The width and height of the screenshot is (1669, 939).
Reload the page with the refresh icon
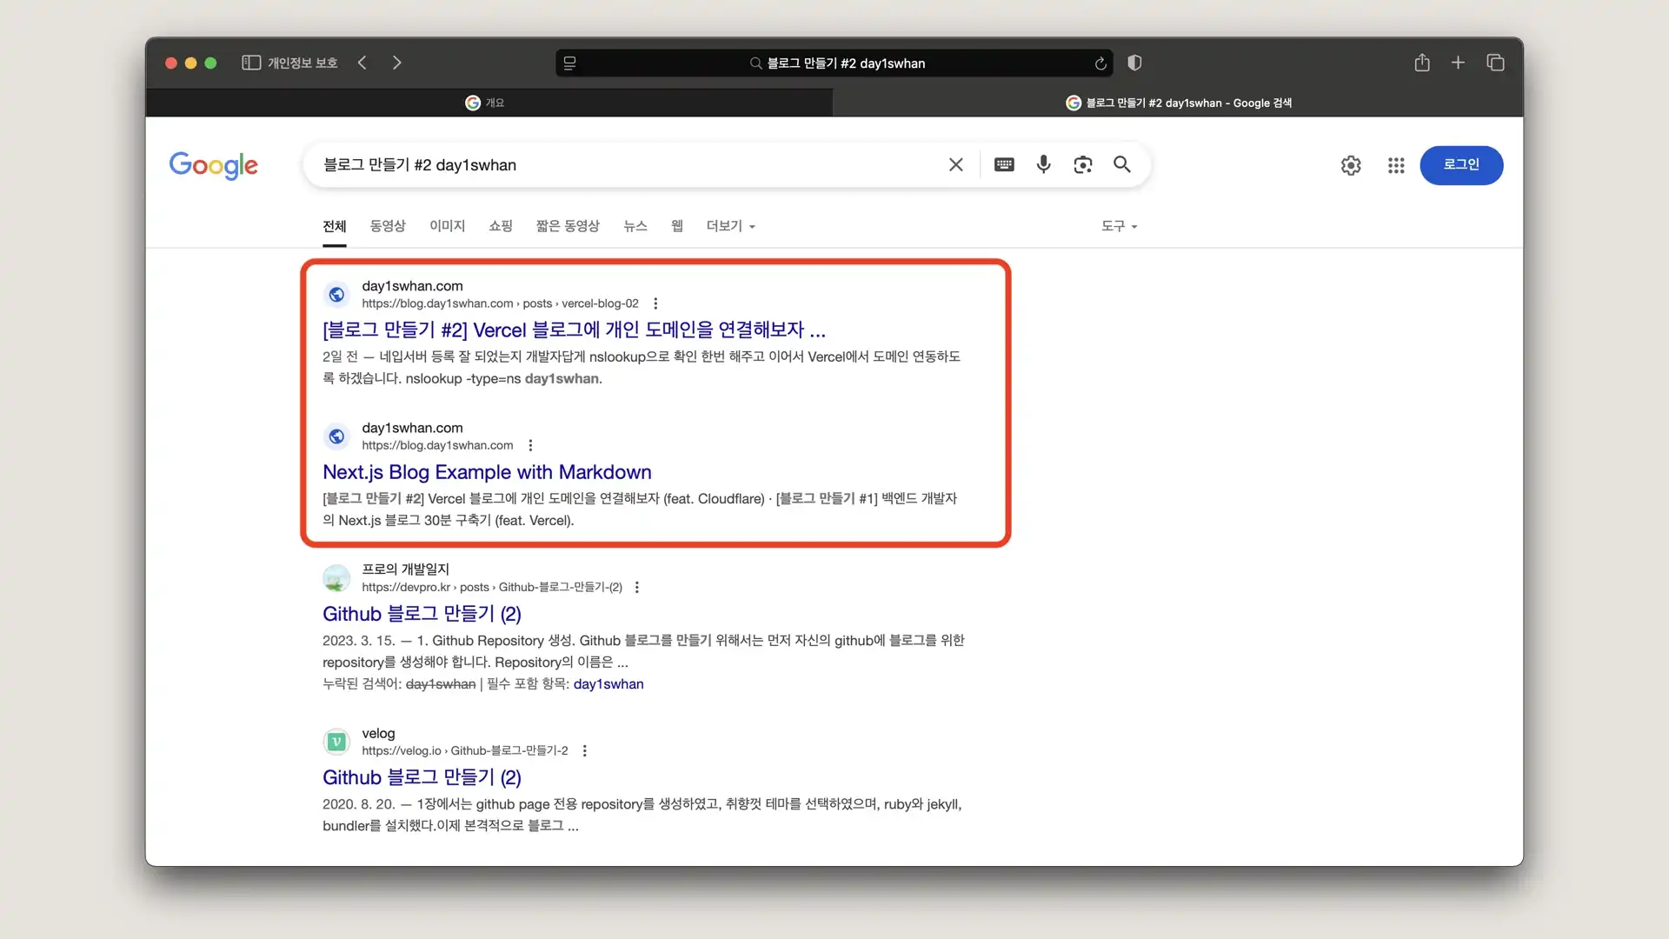click(1100, 63)
